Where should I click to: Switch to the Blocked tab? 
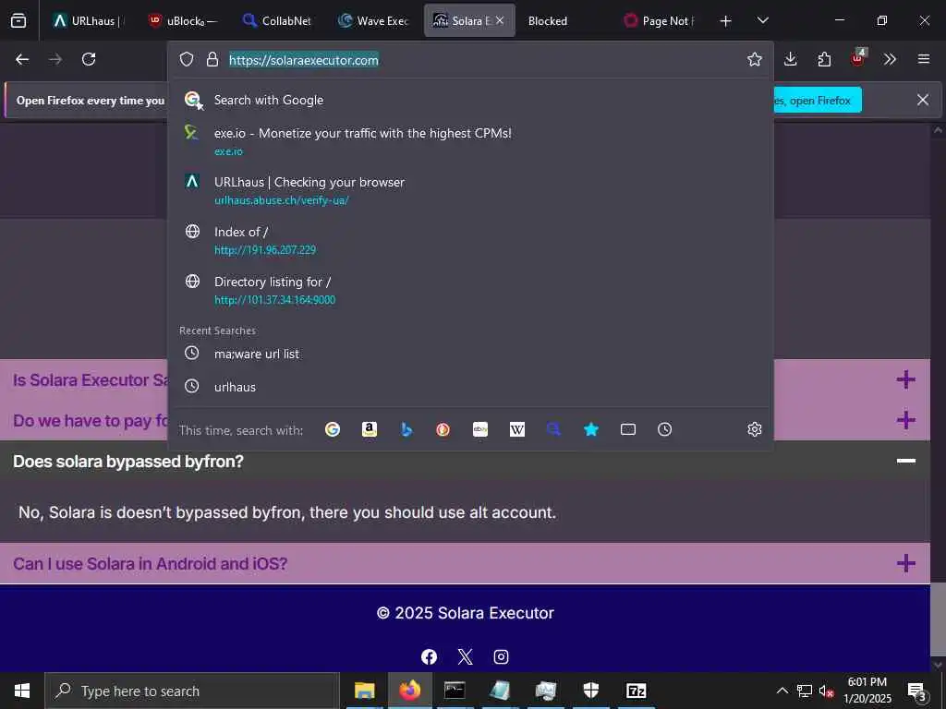coord(564,20)
